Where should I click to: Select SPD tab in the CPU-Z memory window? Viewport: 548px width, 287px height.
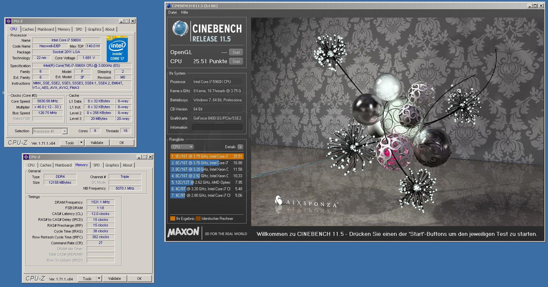(97, 165)
